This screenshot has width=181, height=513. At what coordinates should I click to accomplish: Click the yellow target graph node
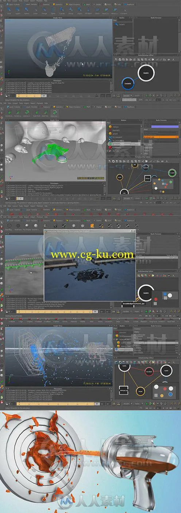pyautogui.click(x=140, y=392)
